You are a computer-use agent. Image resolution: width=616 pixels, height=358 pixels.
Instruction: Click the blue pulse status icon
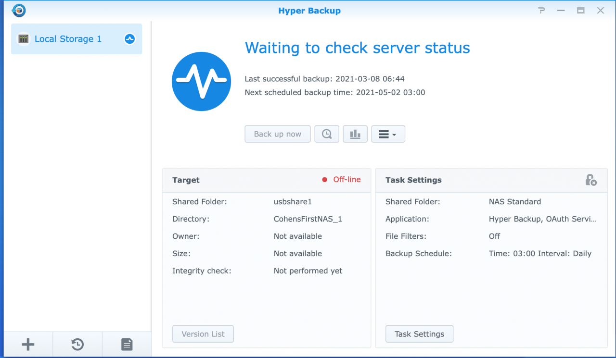tap(201, 81)
